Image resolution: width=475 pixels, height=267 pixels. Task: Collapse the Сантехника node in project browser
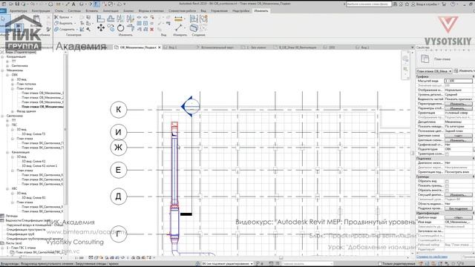pos(3,116)
